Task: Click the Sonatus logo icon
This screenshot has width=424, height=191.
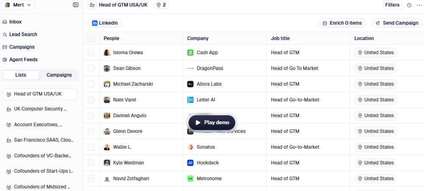Action: [190, 147]
